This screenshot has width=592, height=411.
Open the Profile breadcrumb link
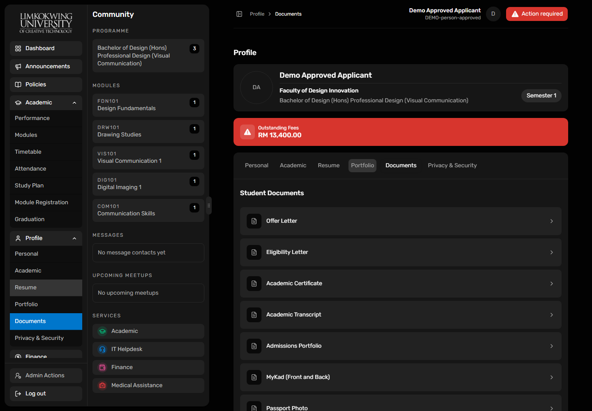pyautogui.click(x=257, y=14)
